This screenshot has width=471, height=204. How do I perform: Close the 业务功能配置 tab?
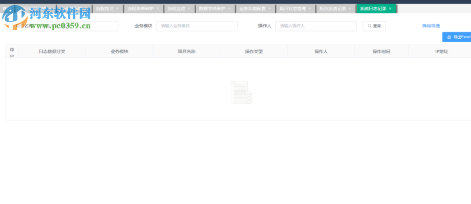[x=269, y=9]
